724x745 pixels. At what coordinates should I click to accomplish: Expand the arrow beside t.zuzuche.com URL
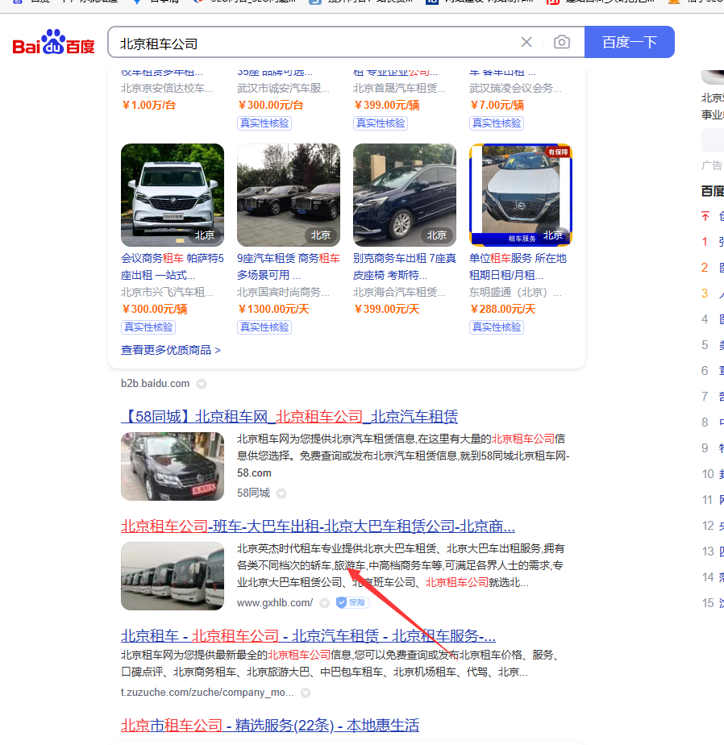click(x=306, y=693)
